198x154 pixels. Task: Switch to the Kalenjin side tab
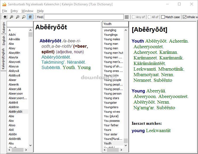[3, 27]
